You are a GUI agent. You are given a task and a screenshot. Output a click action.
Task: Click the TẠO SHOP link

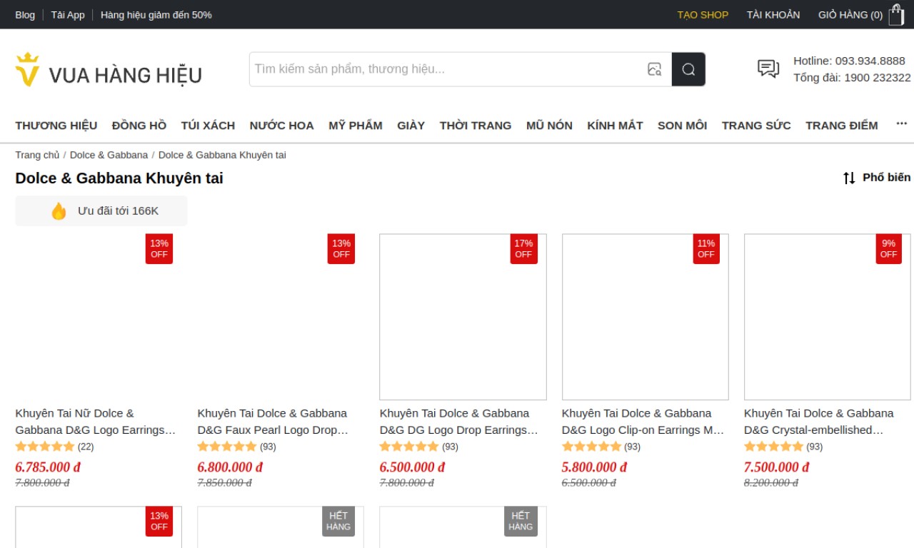tap(703, 14)
